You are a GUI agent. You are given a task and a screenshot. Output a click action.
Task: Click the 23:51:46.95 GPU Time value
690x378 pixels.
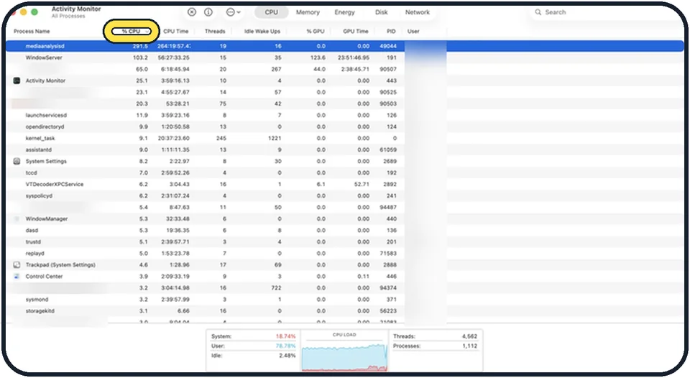pos(354,57)
